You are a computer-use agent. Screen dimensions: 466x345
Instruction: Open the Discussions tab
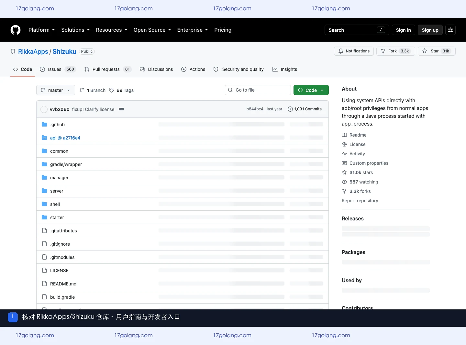156,69
